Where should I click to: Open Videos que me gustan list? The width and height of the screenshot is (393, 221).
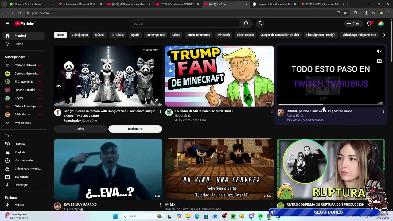pos(24,169)
